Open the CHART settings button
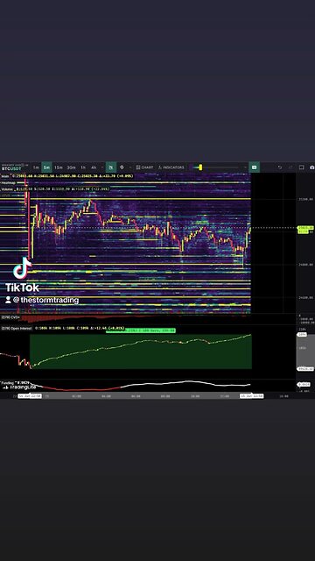 [144, 167]
